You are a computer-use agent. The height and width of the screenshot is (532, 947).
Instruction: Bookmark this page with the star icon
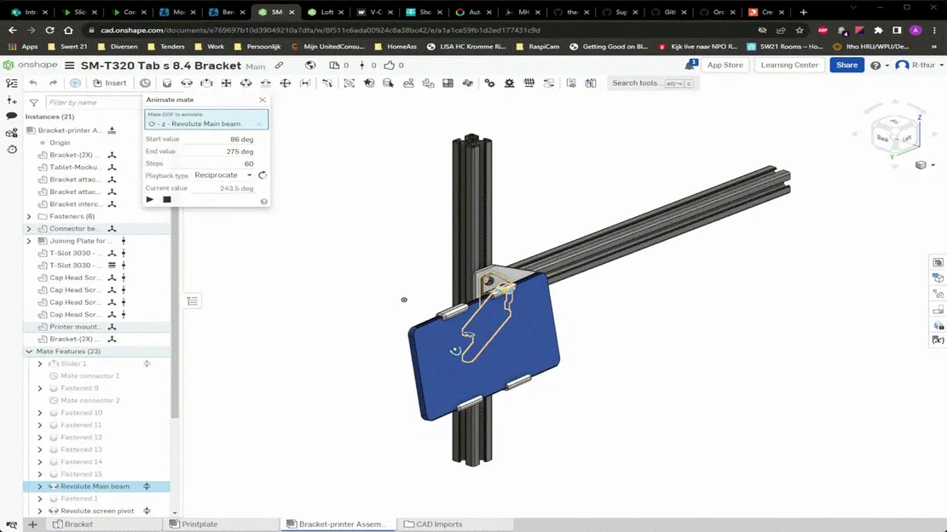800,30
